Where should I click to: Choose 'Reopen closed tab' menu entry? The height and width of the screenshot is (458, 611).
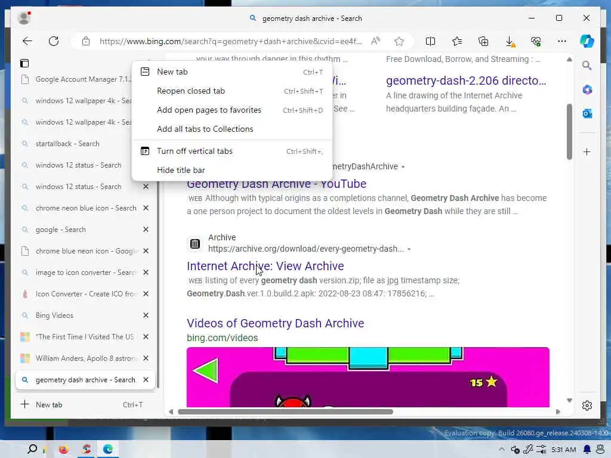[232, 91]
